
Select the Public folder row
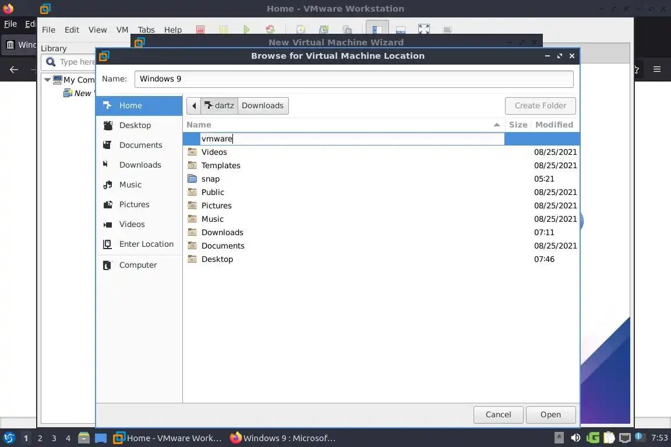[382, 192]
